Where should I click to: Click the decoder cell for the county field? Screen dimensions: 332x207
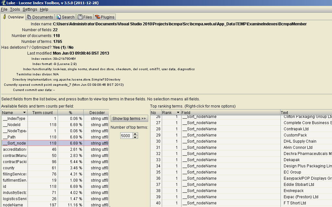(96, 168)
